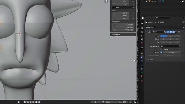The image size is (185, 104).
Task: Toggle the Mirror Axis Z button
Action: [177, 36]
